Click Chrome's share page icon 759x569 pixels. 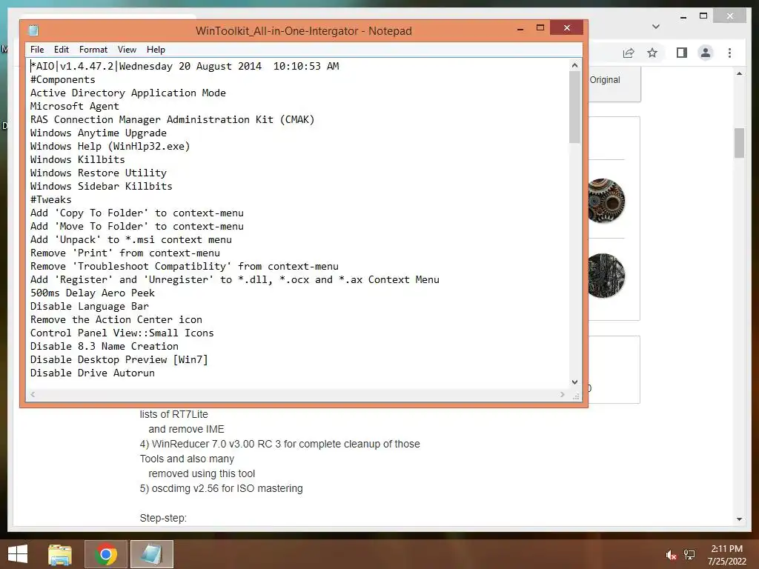629,53
